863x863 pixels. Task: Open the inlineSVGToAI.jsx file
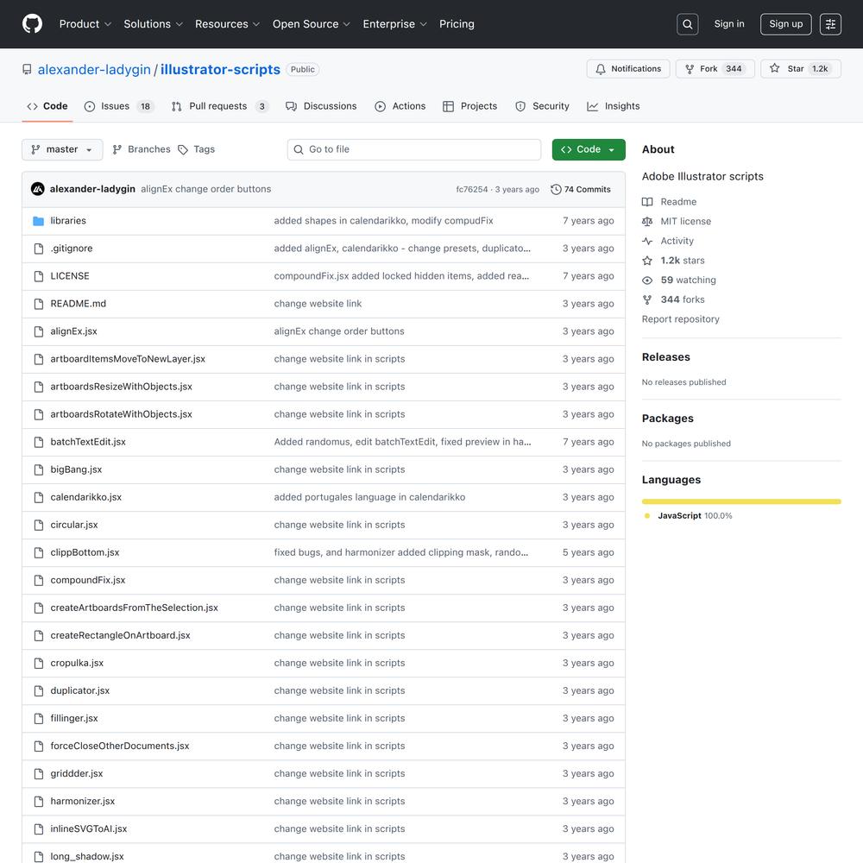point(89,828)
